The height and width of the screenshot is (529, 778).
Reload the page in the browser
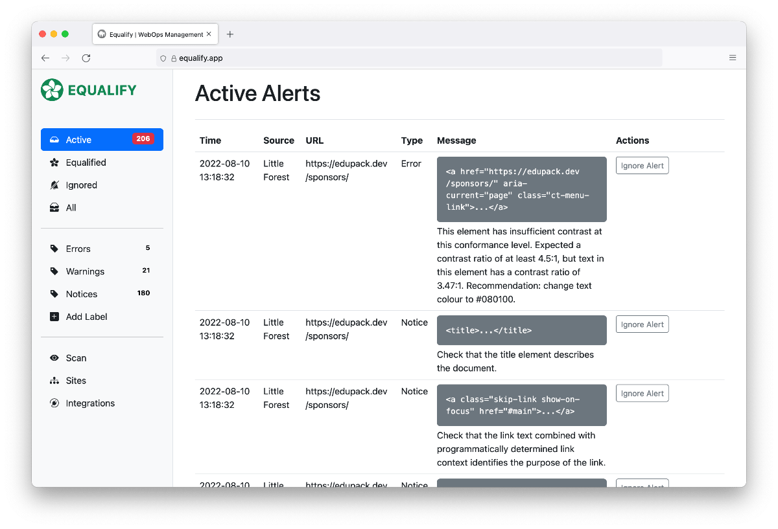tap(86, 58)
